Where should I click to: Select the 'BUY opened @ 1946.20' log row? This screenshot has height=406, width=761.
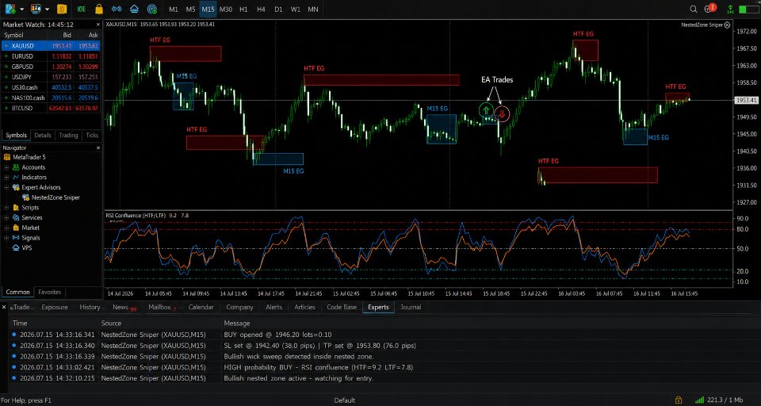click(380, 335)
